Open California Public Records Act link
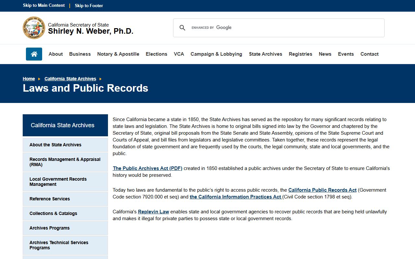 pos(322,190)
